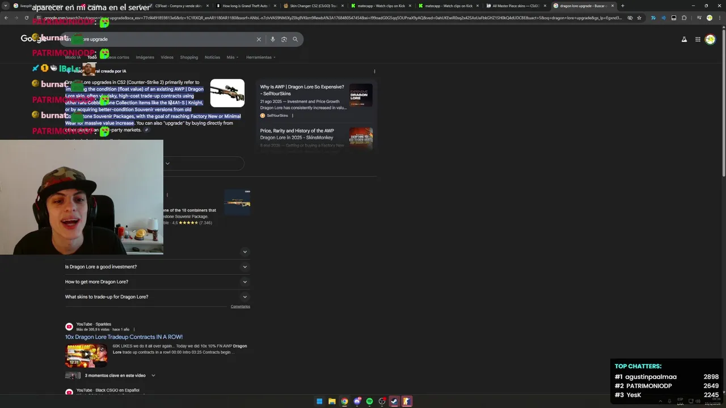Screen dimensions: 726x408
Task: Open File Explorer from taskbar
Action: point(332,401)
